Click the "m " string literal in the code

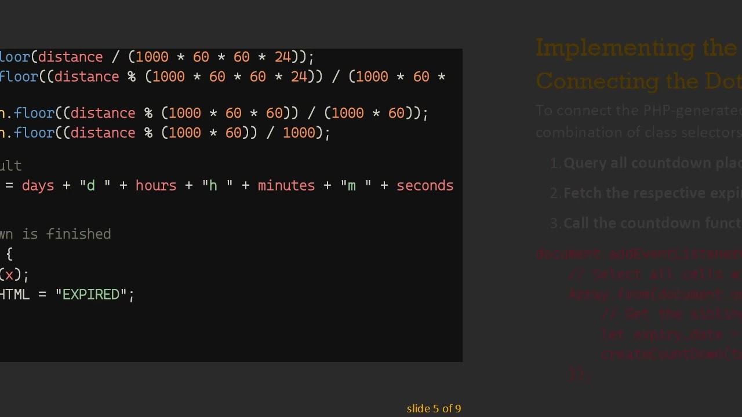[356, 186]
